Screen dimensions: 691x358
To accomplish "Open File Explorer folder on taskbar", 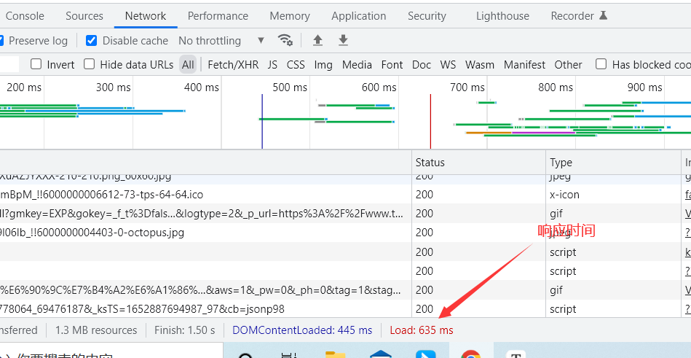I will pyautogui.click(x=336, y=355).
